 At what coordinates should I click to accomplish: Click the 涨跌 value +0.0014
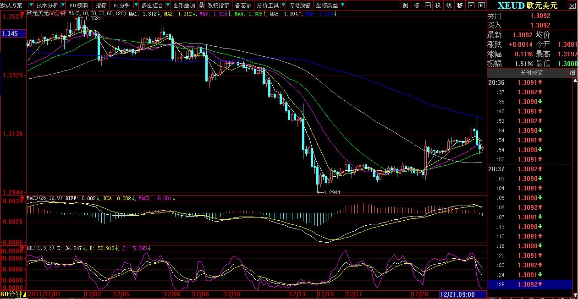[x=520, y=44]
